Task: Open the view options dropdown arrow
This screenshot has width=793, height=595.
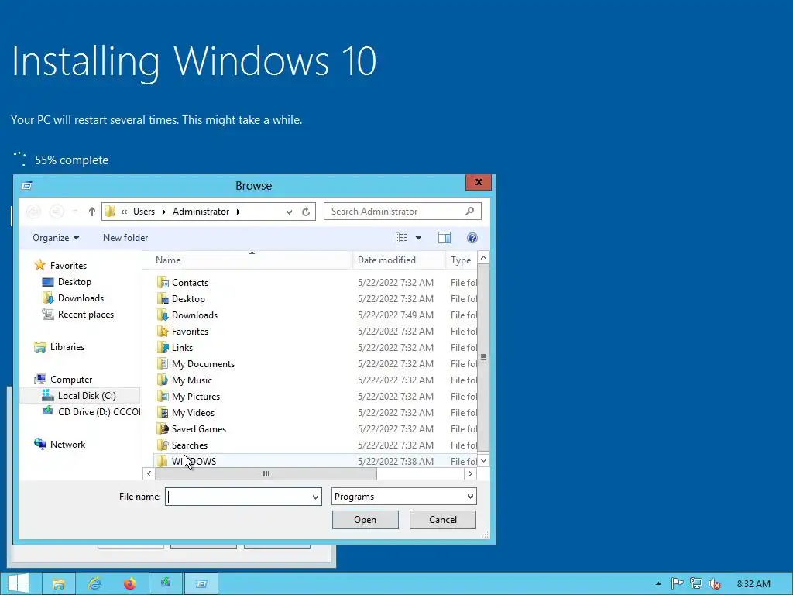Action: (x=418, y=238)
